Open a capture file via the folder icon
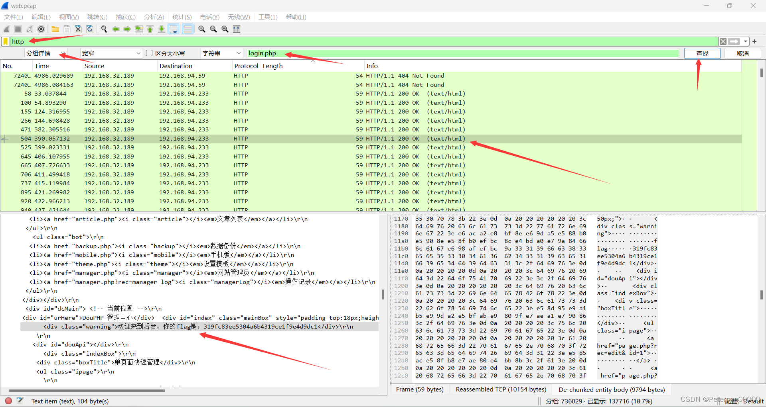Viewport: 766px width, 407px height. click(x=55, y=29)
